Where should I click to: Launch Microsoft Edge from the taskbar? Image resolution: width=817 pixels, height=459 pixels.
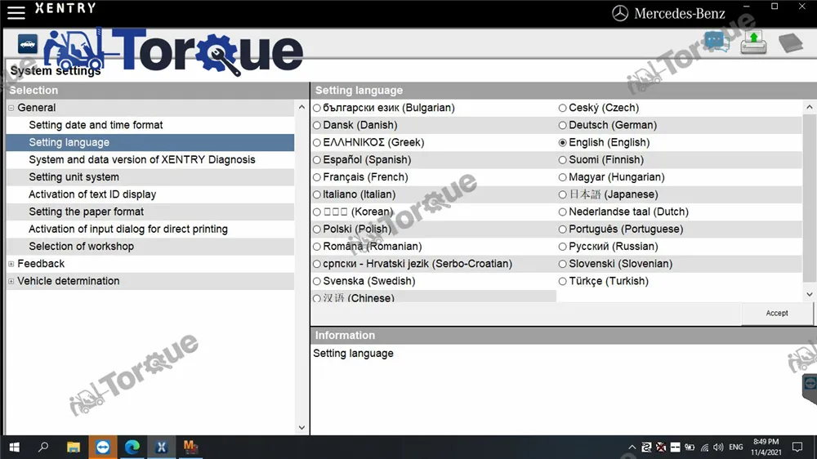click(x=132, y=447)
